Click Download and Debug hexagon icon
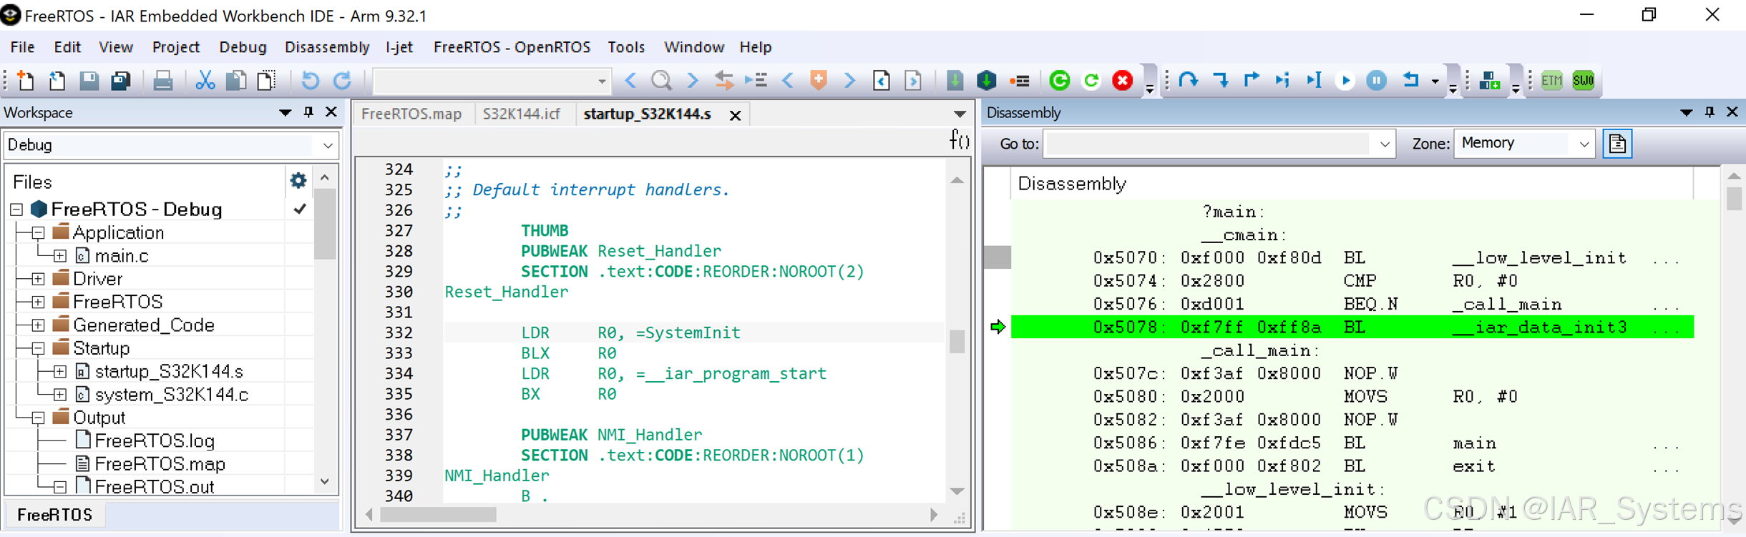Screen dimensions: 1746x537 987,80
